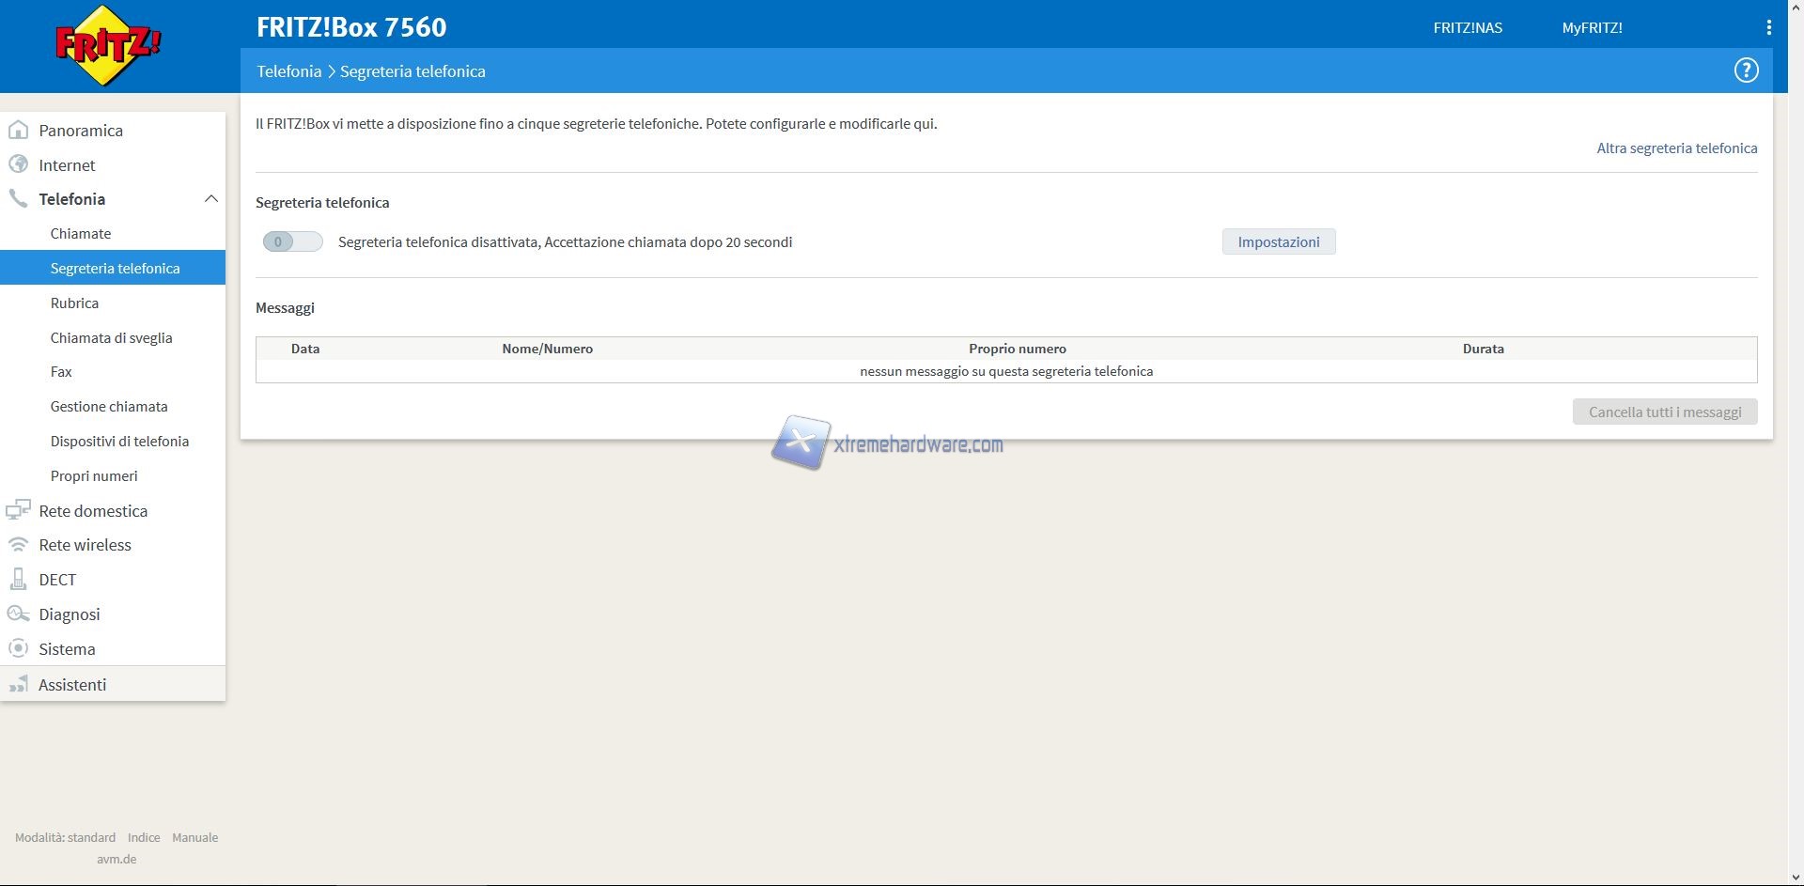Image resolution: width=1804 pixels, height=886 pixels.
Task: Open Assistenti in the sidebar
Action: (72, 685)
